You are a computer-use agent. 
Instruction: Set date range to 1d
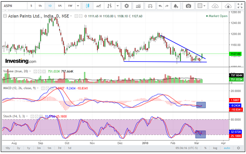click(x=70, y=148)
